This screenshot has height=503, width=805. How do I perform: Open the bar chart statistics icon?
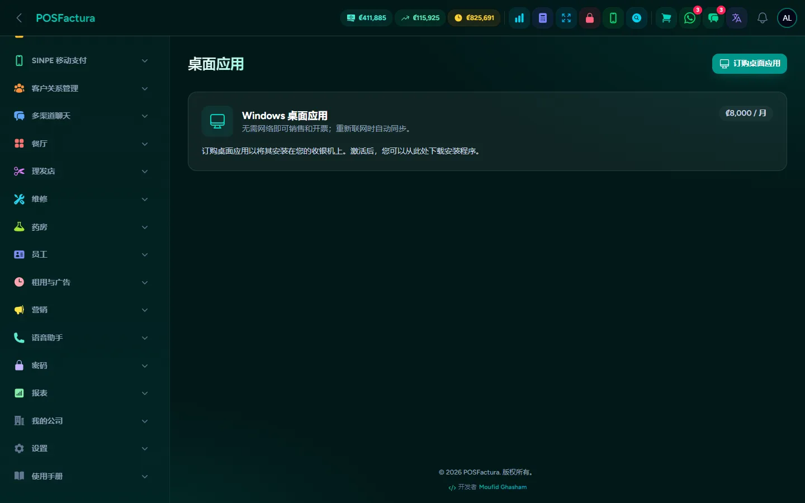519,18
